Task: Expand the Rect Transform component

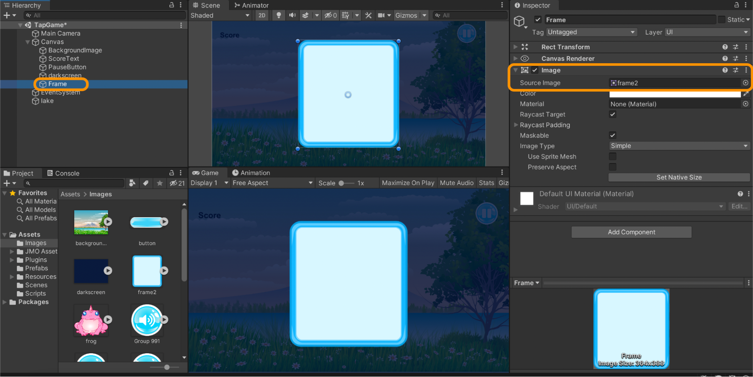Action: [x=515, y=47]
